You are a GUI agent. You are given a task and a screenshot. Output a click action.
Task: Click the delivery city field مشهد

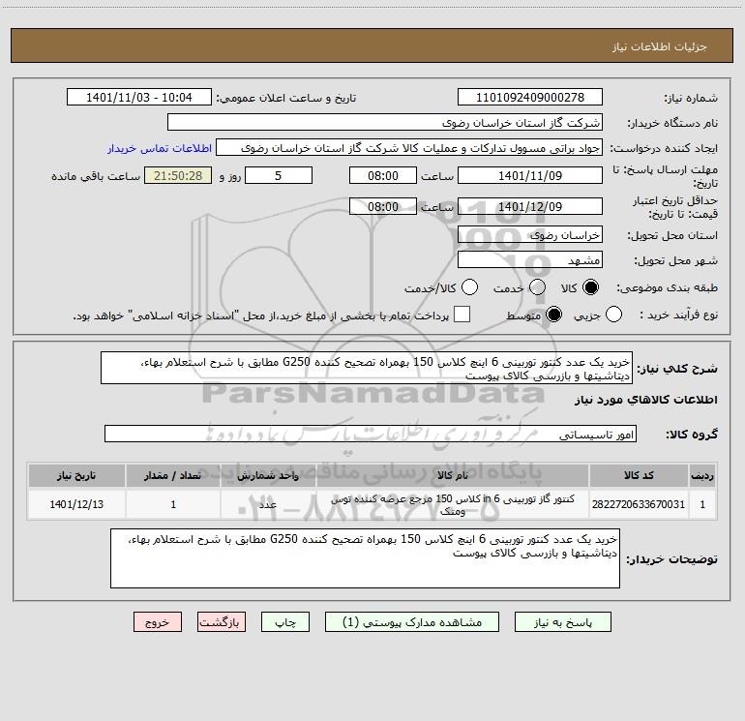[530, 260]
